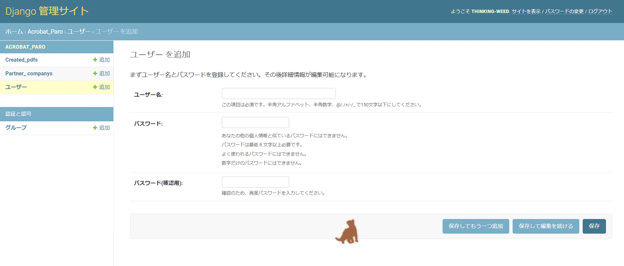Click the ACROBAT_PARO section header
Screen dimensions: 624x266
[25, 47]
